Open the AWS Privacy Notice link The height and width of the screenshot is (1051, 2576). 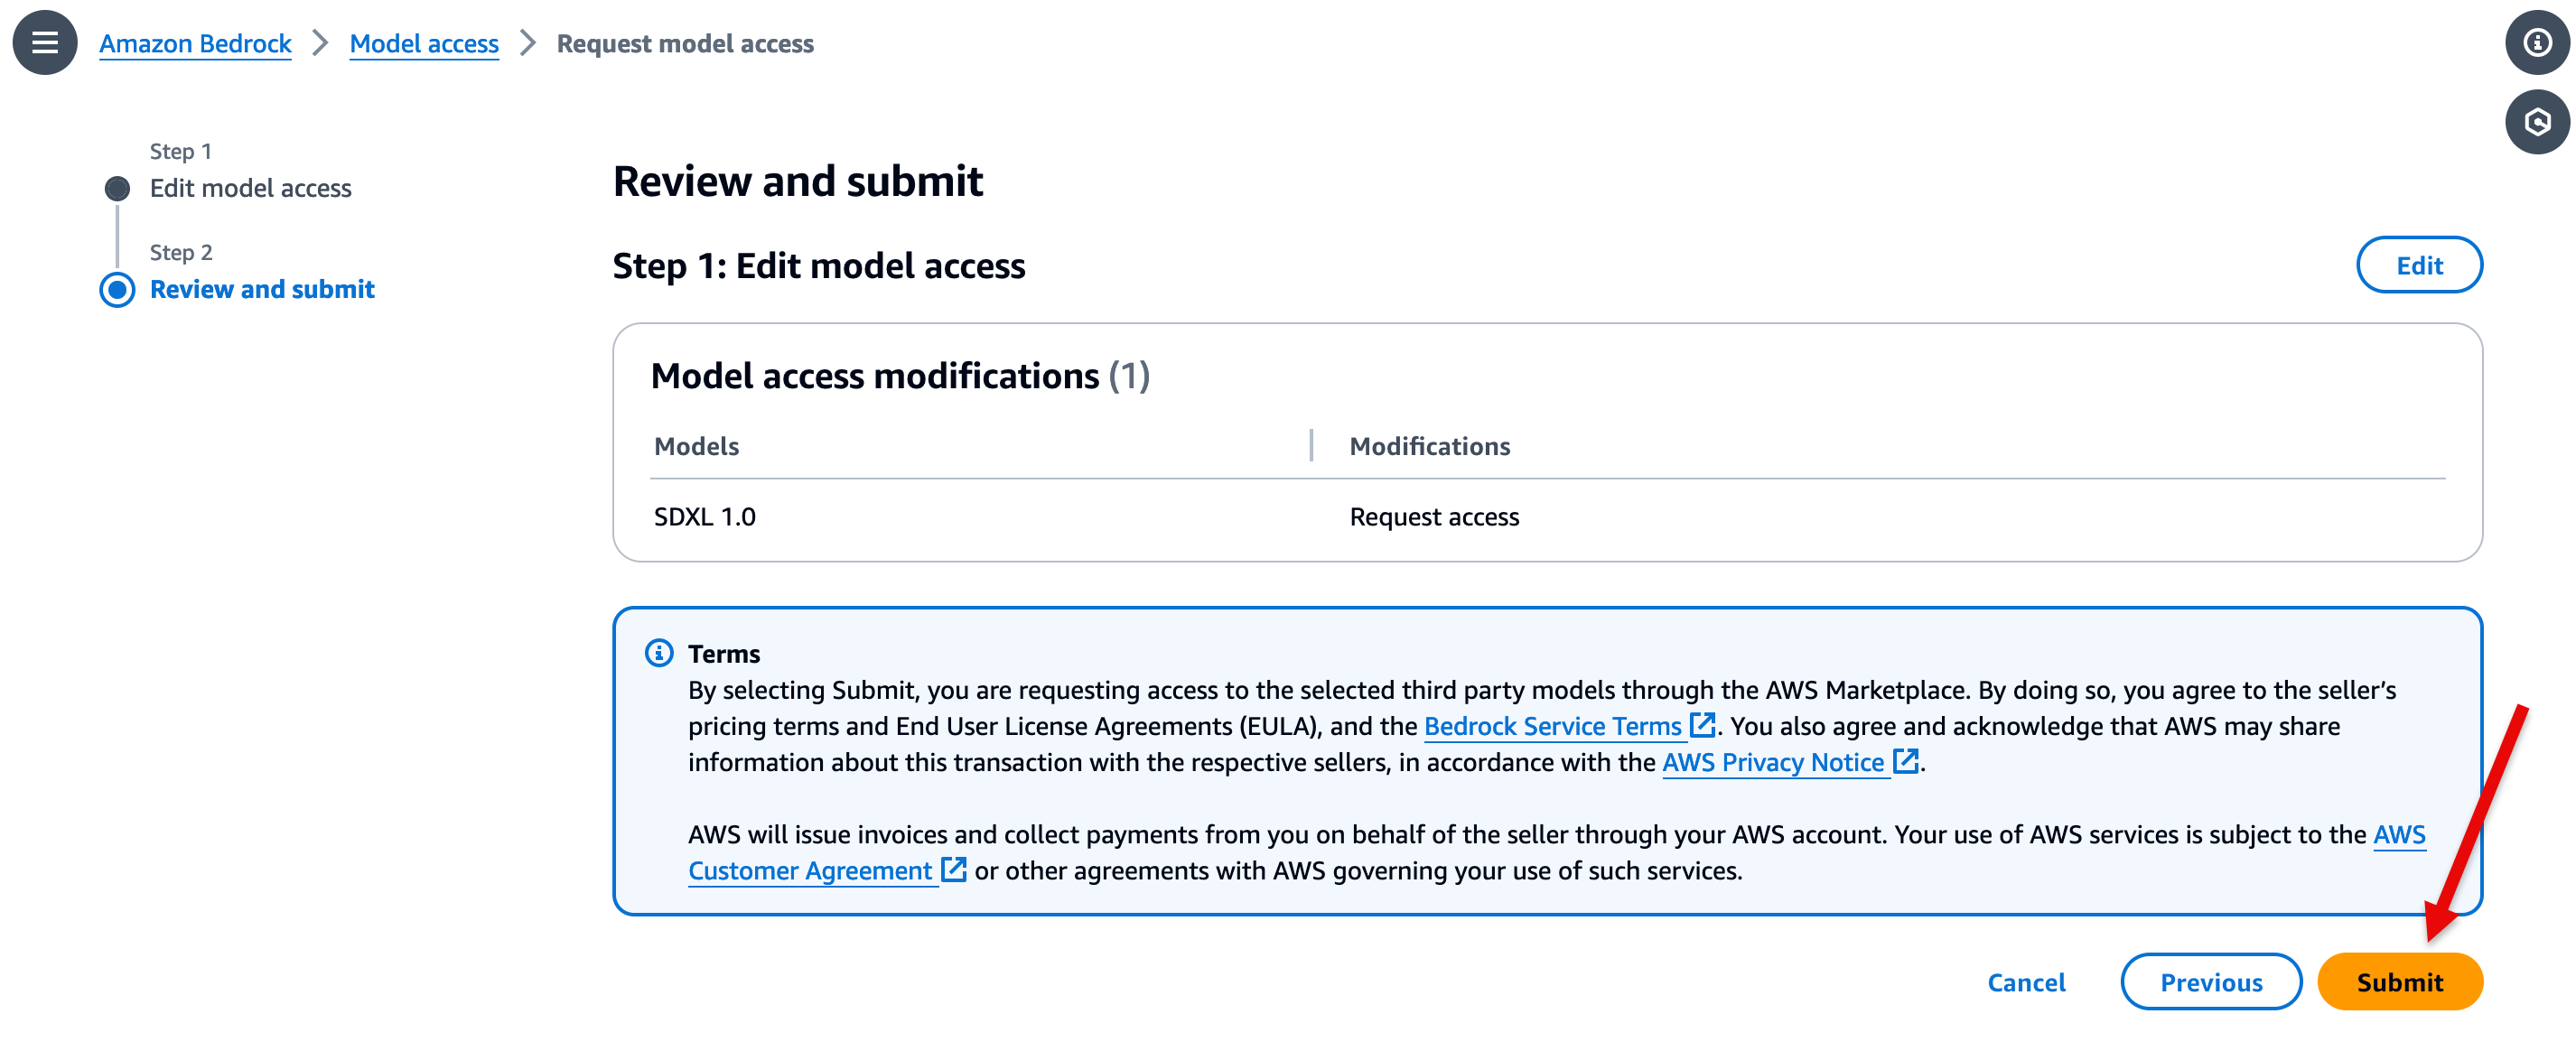coord(1773,762)
